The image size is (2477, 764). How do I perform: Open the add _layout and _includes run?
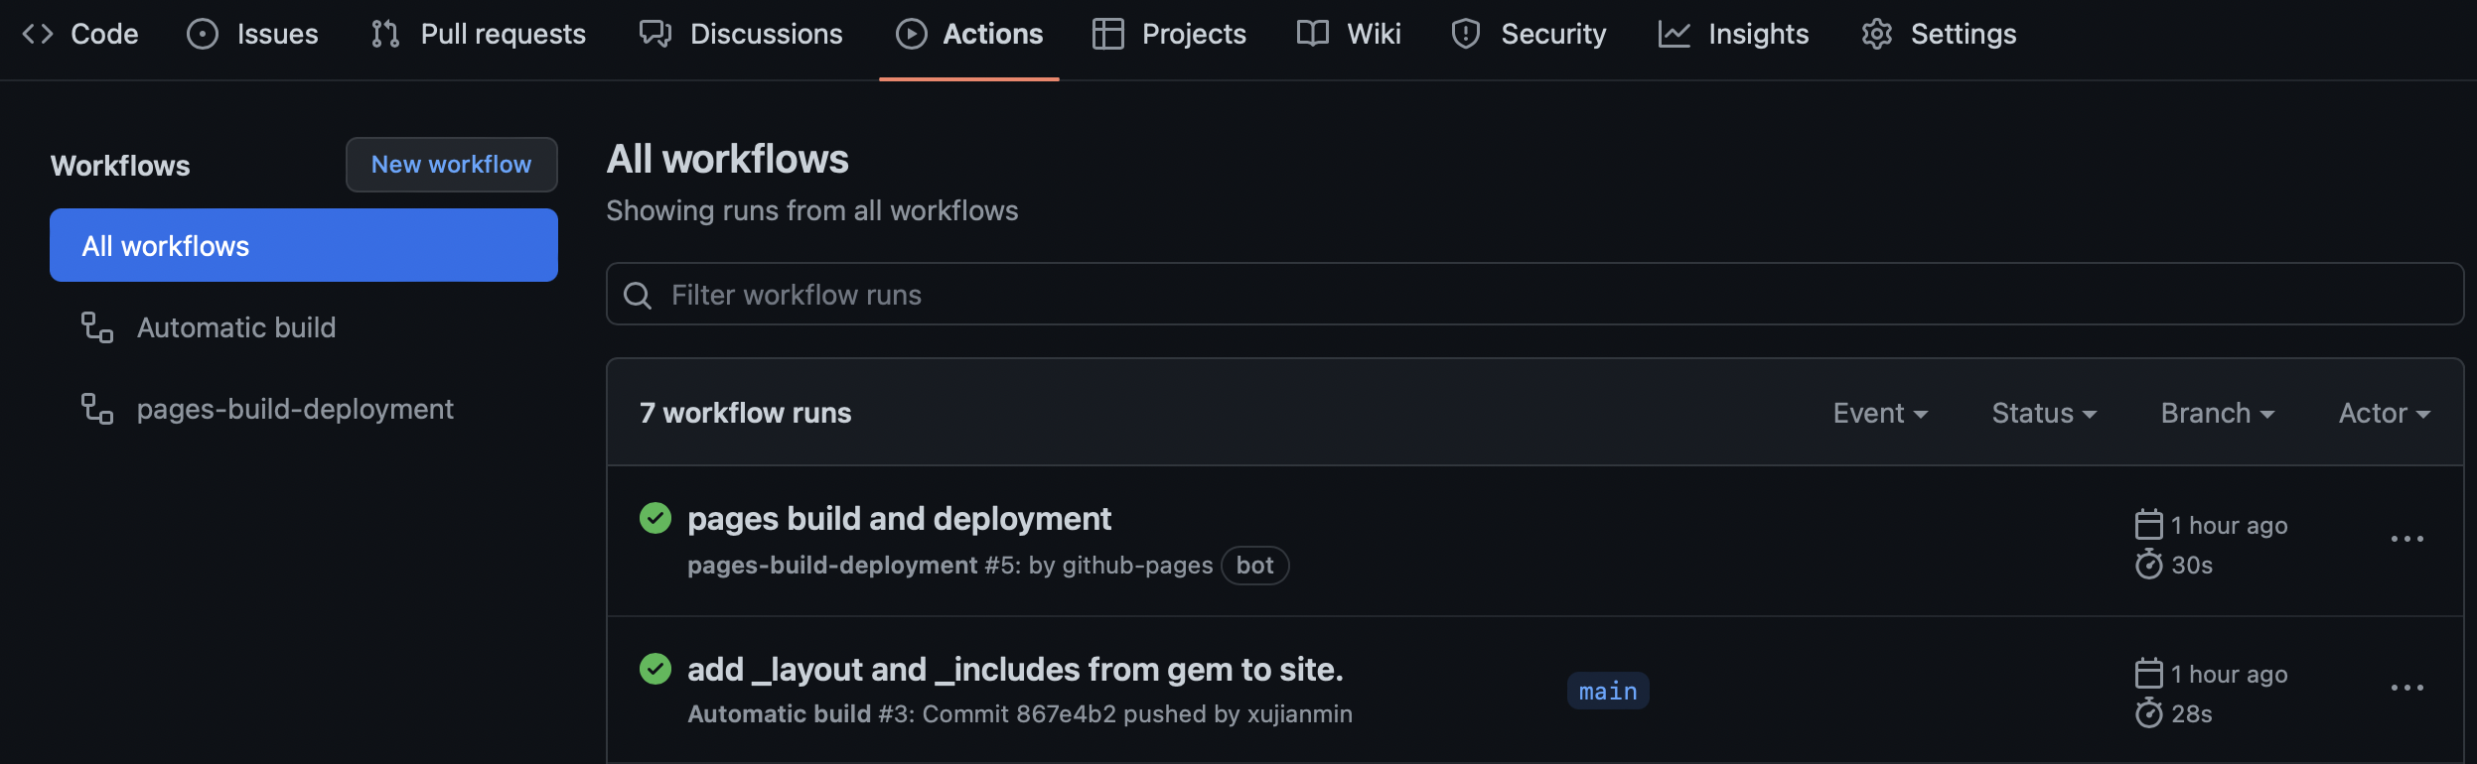(x=1015, y=669)
